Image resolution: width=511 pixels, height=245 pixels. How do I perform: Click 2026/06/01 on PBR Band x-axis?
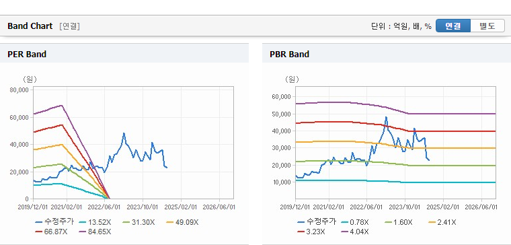pos(481,207)
